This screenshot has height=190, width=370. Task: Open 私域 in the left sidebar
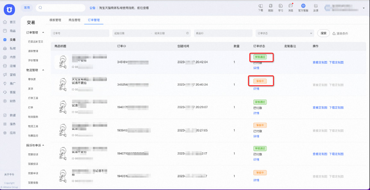(x=10, y=48)
